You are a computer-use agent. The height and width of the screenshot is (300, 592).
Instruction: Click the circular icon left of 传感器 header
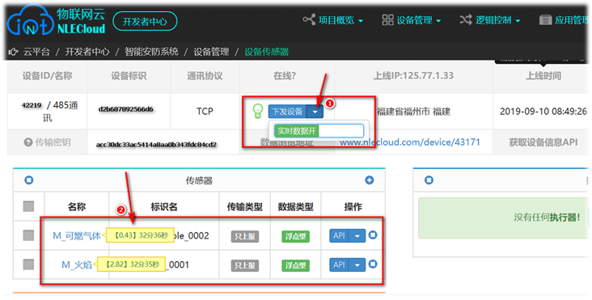(x=28, y=180)
